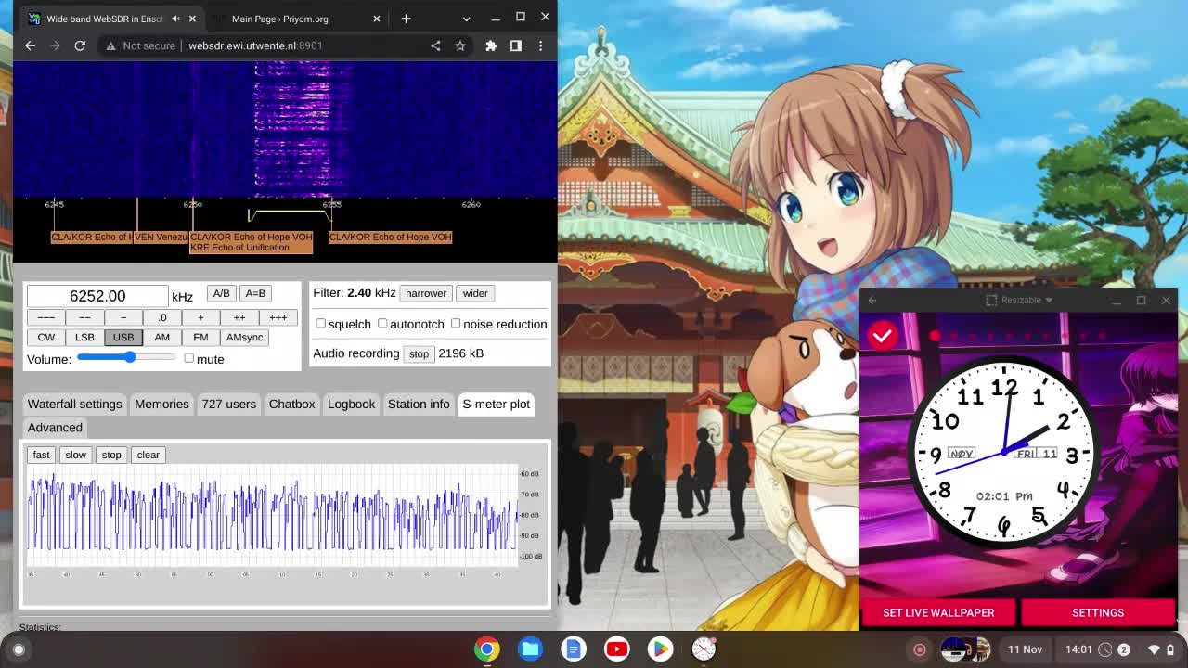
Task: Enable the autonotch checkbox
Action: click(x=382, y=323)
